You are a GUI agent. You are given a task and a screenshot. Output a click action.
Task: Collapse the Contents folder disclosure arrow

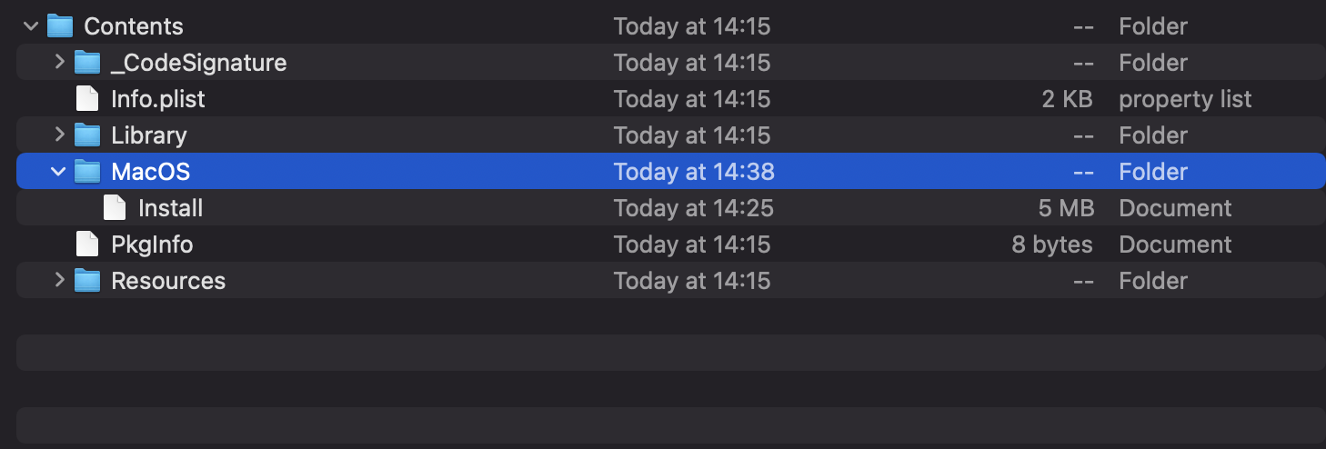32,26
